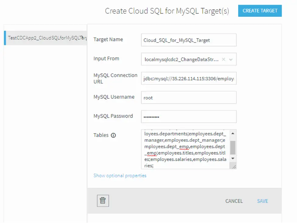Click into the MySQL Connection URL field
Viewport: 297px width, 223px height.
pos(189,79)
